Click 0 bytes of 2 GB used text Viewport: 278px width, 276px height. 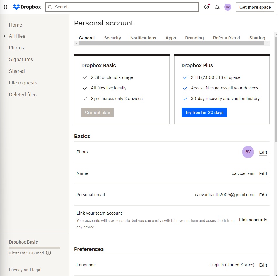click(x=26, y=253)
